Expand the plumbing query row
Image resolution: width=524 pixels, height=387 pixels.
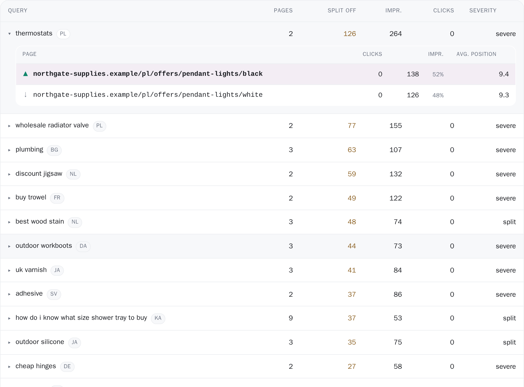9,150
